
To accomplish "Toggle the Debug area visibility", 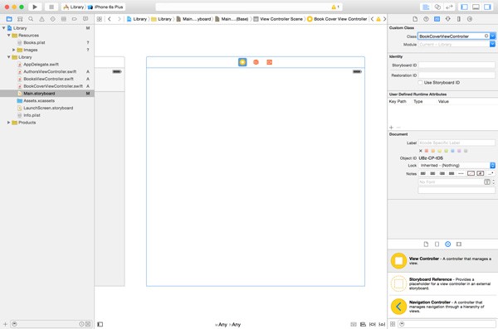I will pos(476,7).
